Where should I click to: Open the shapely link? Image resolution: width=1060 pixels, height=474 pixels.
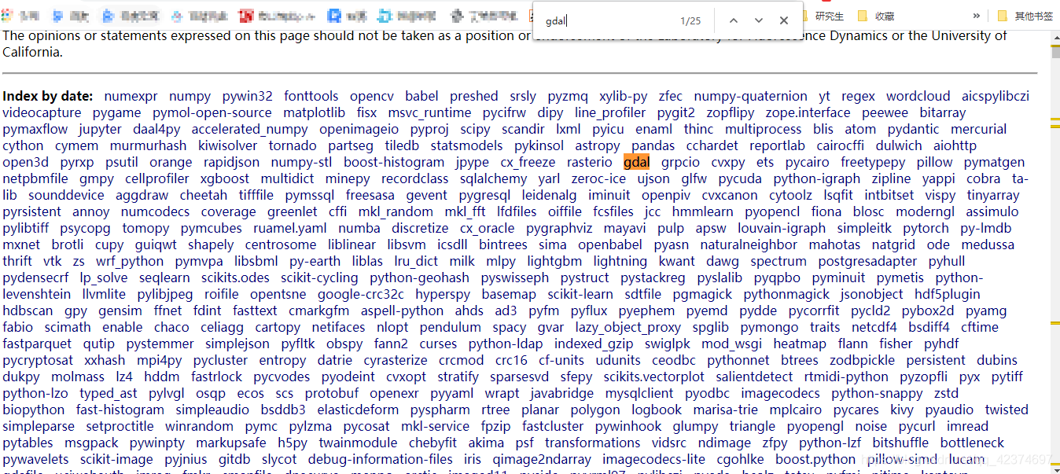(x=211, y=244)
